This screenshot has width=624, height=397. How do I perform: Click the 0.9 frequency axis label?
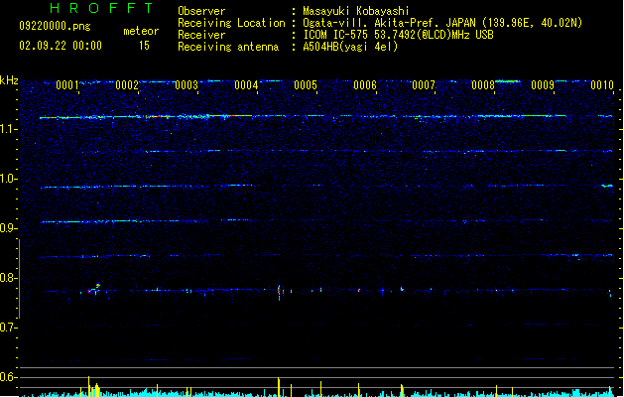[9, 228]
